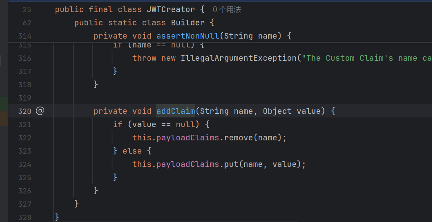Click the closing brace on line 328
Viewport: 432px width, 222px height.
coord(57,217)
